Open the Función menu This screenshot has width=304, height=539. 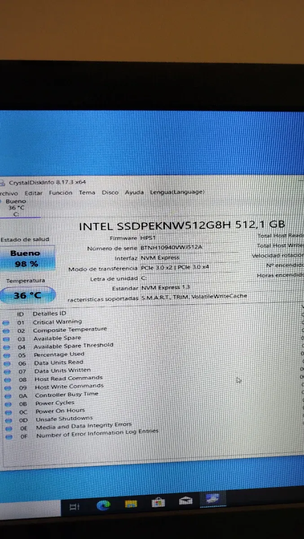coord(60,192)
